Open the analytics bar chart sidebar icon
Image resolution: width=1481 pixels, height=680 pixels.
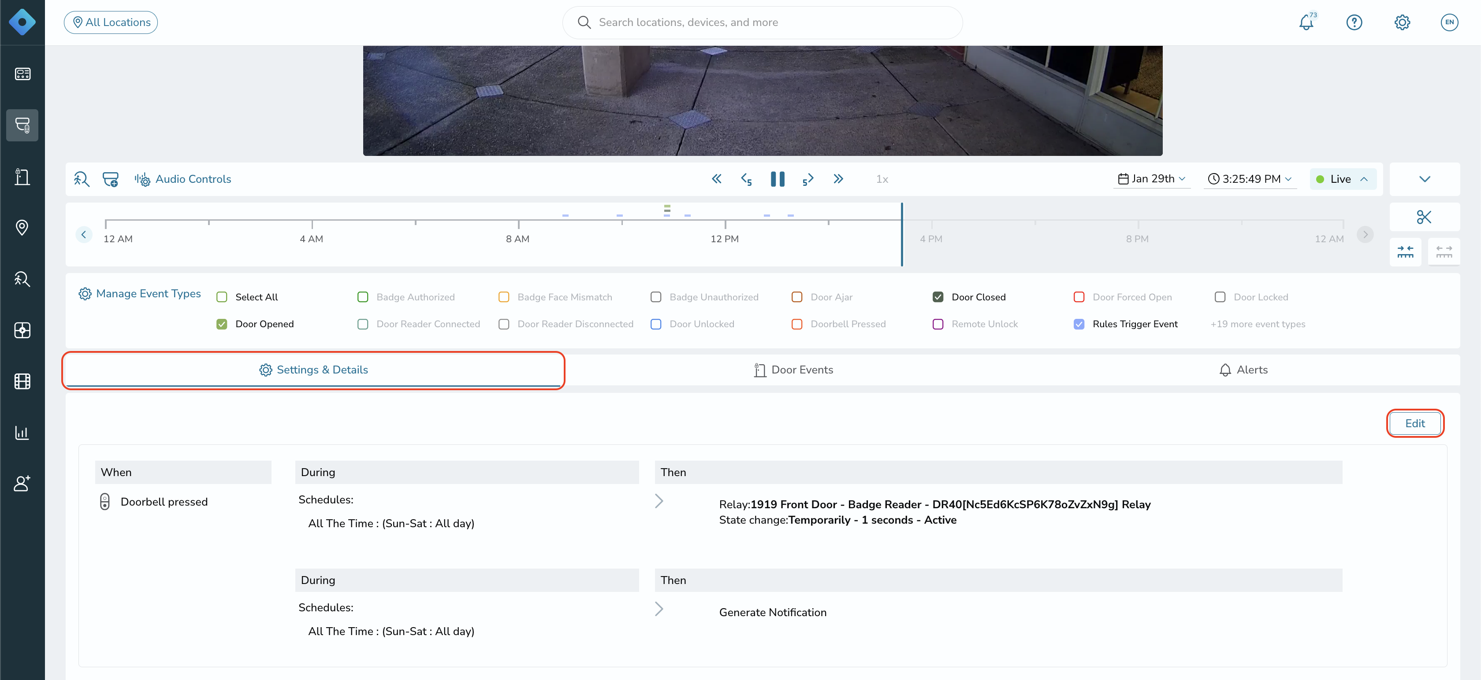(22, 432)
